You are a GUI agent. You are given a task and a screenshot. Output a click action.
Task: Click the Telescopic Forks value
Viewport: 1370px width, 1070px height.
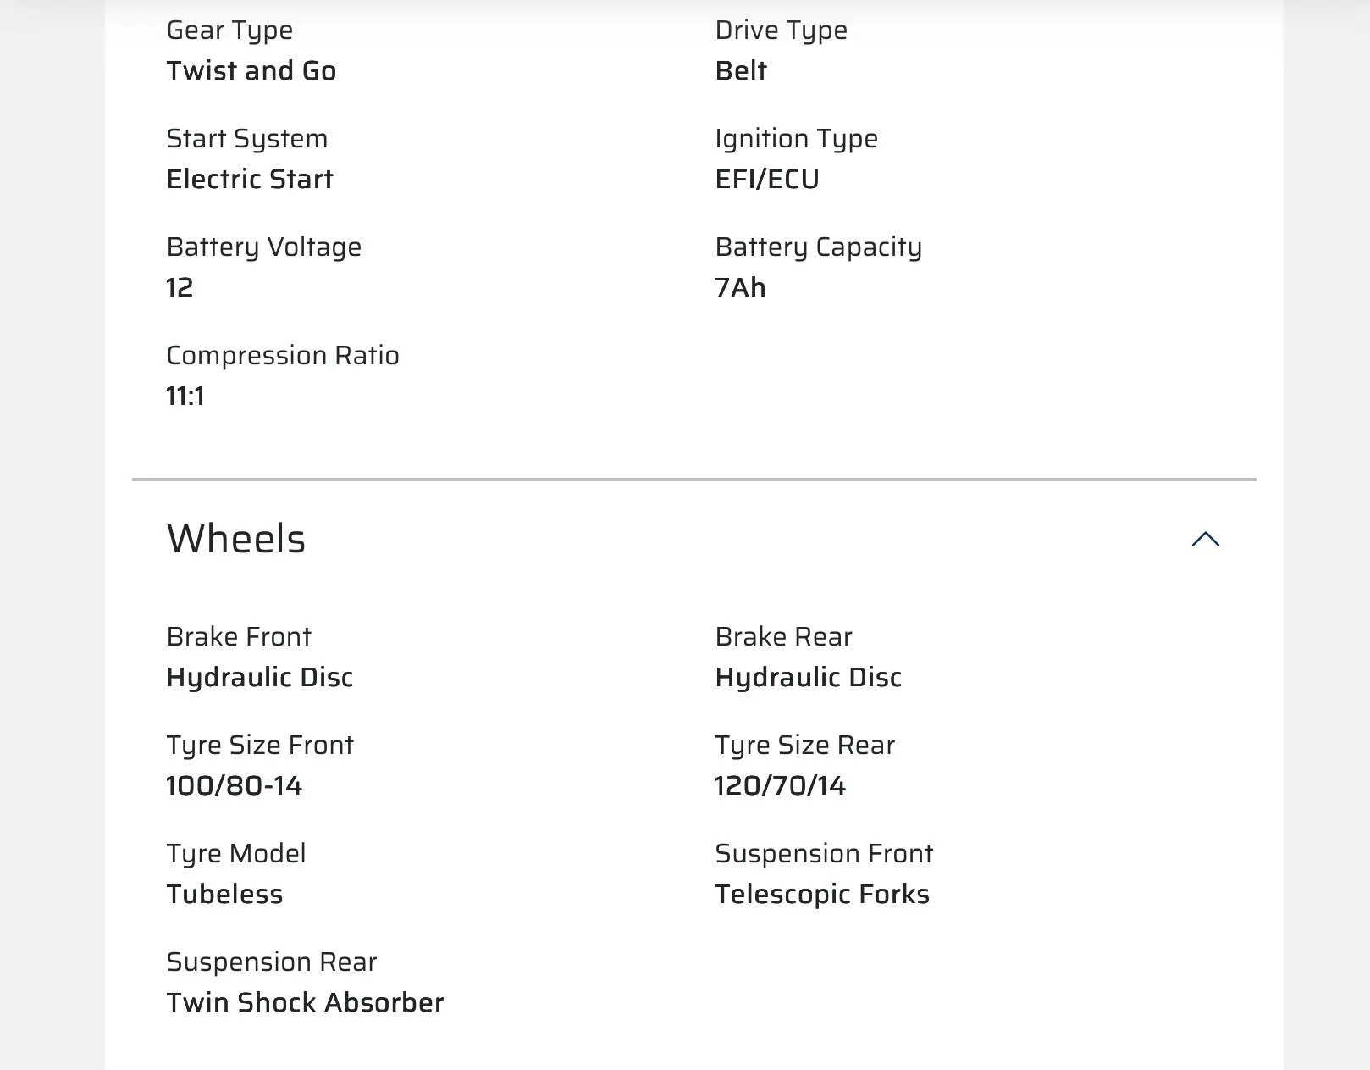[x=822, y=894]
